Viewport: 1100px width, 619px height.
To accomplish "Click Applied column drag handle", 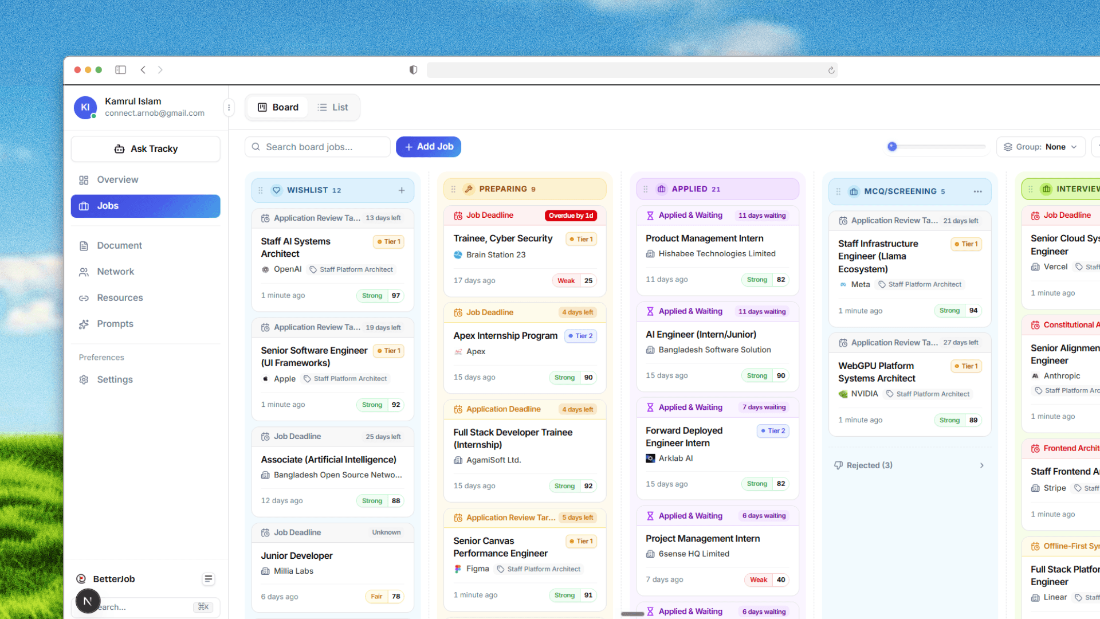I will point(646,189).
